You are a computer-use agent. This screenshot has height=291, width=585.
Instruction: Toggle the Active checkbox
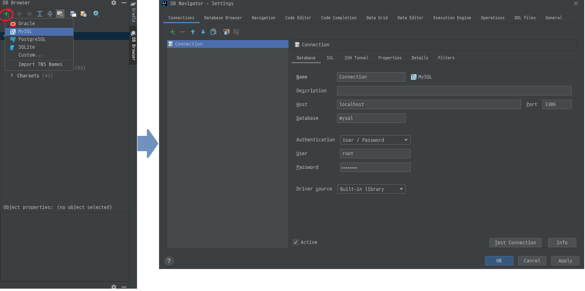point(296,242)
